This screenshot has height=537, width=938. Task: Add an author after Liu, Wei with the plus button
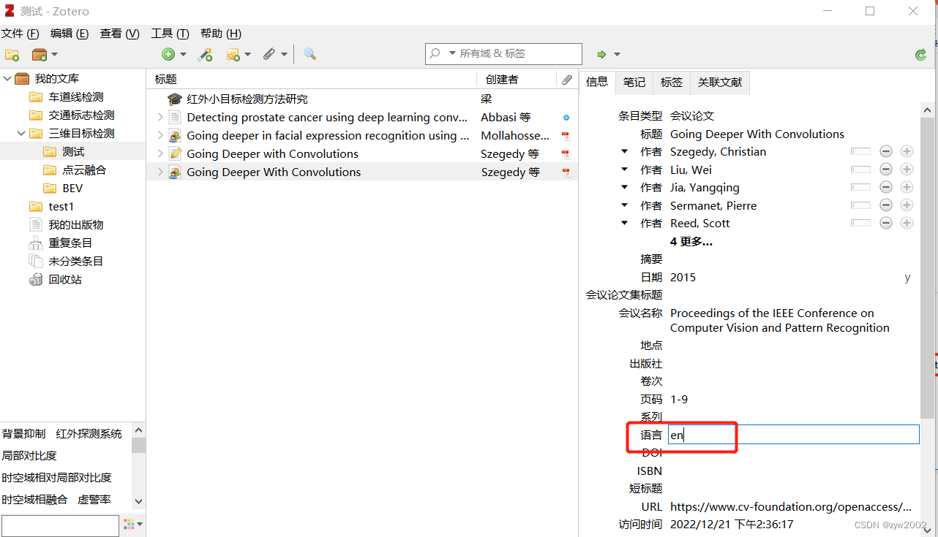(907, 170)
